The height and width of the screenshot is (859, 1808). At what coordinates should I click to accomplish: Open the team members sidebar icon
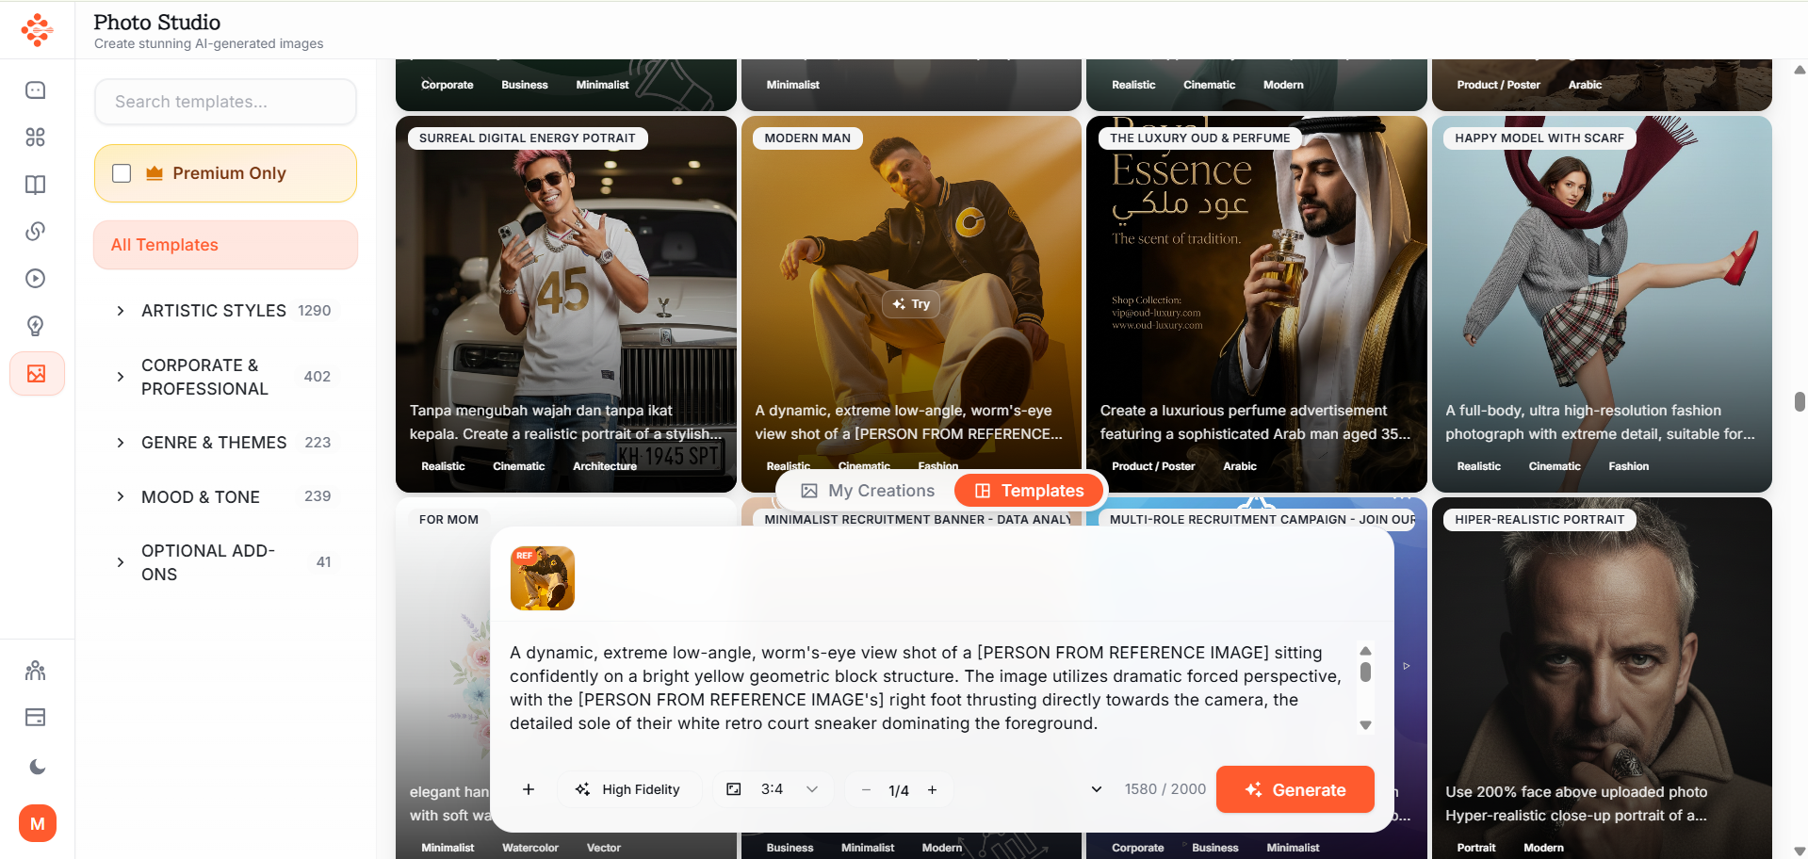[36, 671]
